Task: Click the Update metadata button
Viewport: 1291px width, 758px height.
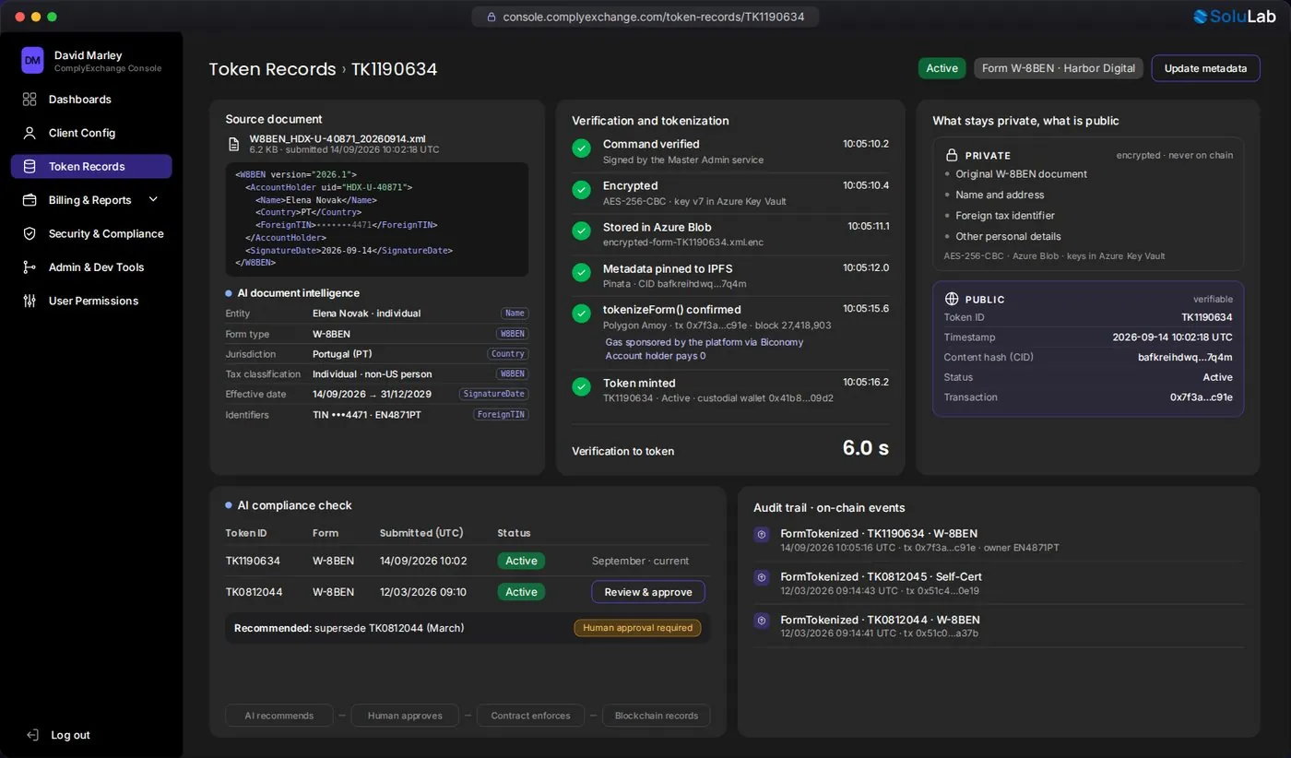Action: [1205, 68]
